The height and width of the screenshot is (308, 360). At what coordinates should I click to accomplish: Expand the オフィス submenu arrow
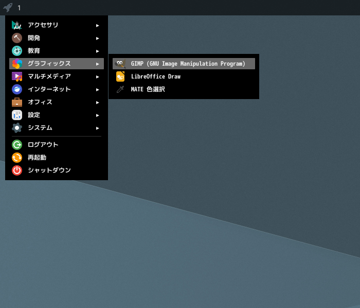tap(98, 103)
